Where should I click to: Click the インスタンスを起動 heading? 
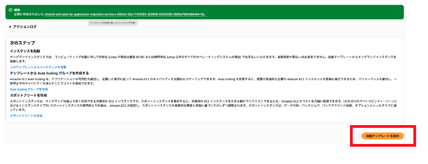pyautogui.click(x=25, y=51)
